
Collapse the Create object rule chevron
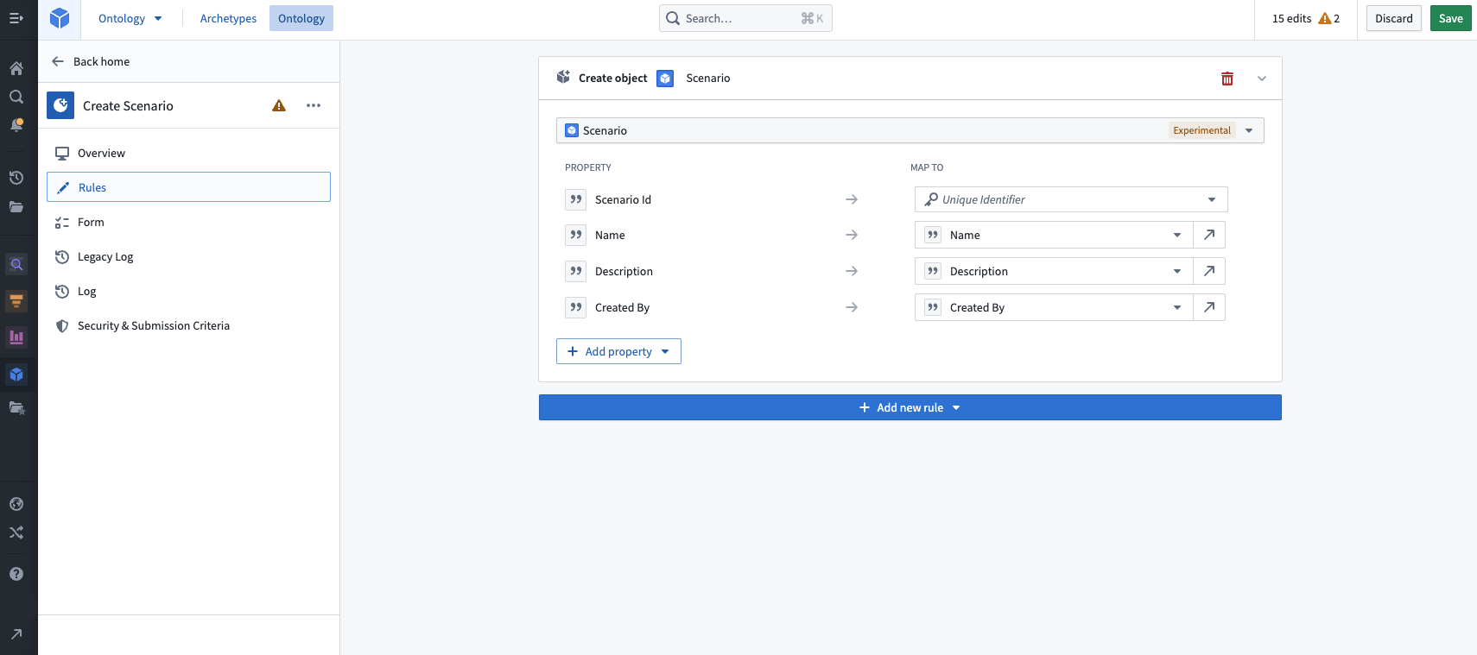point(1262,79)
